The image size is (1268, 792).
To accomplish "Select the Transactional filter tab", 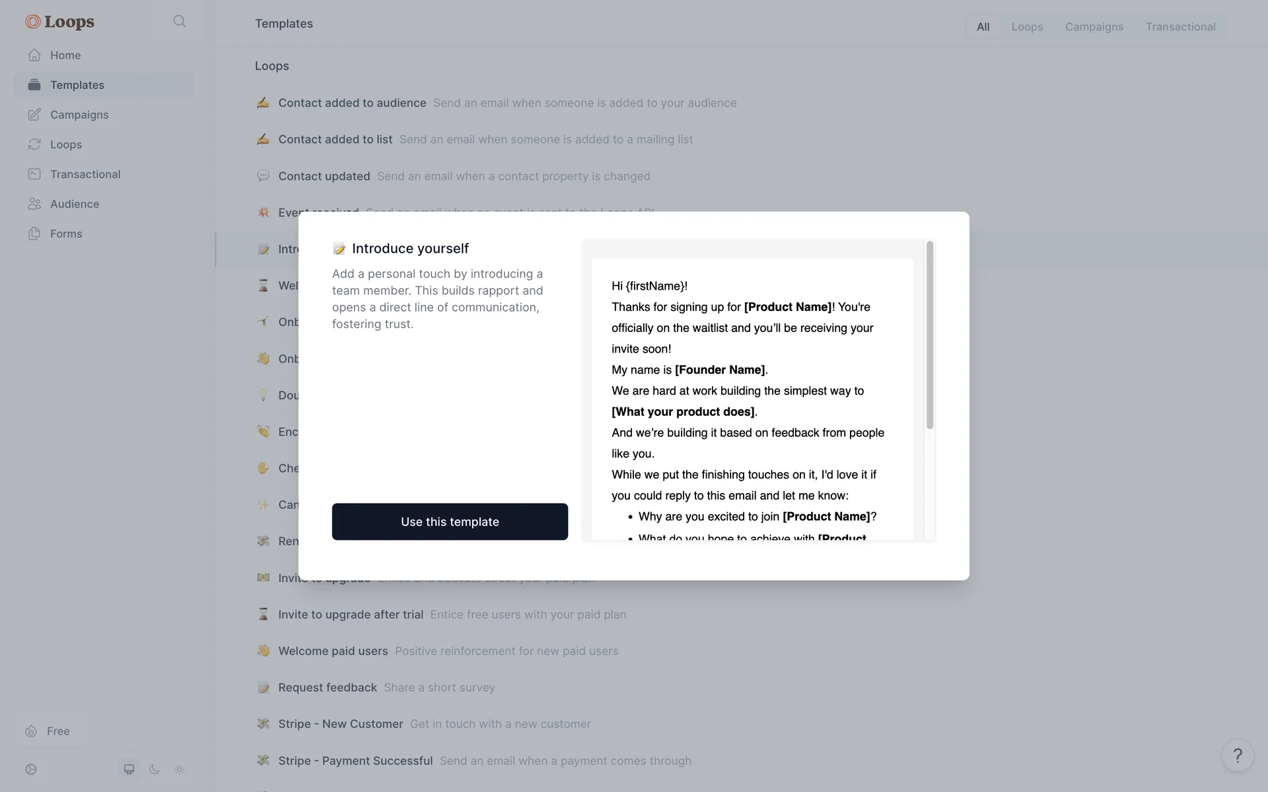I will (x=1180, y=27).
